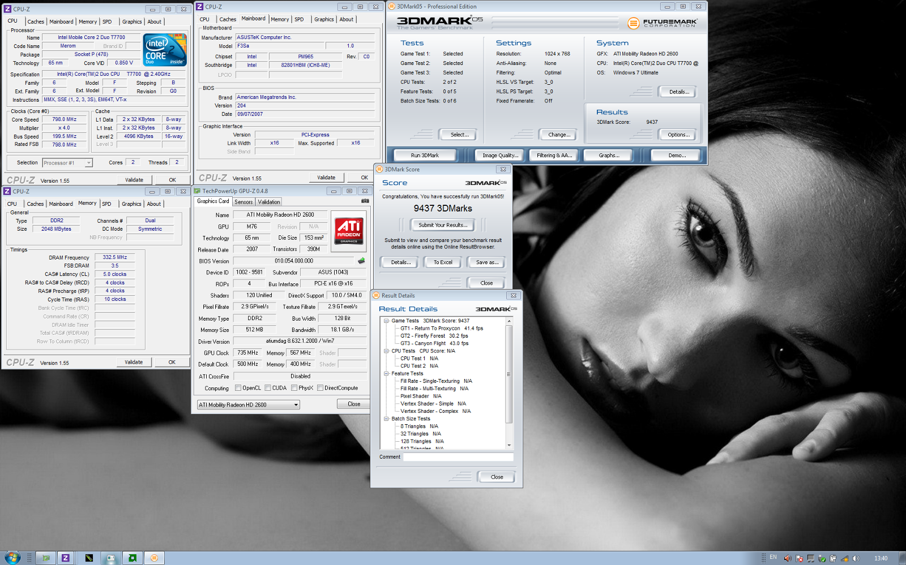Click the ATI Radeon logo in GPU-Z
Viewport: 906px width, 565px height.
[x=348, y=230]
